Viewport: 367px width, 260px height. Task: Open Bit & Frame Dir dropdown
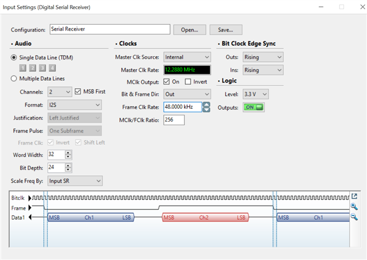(187, 94)
